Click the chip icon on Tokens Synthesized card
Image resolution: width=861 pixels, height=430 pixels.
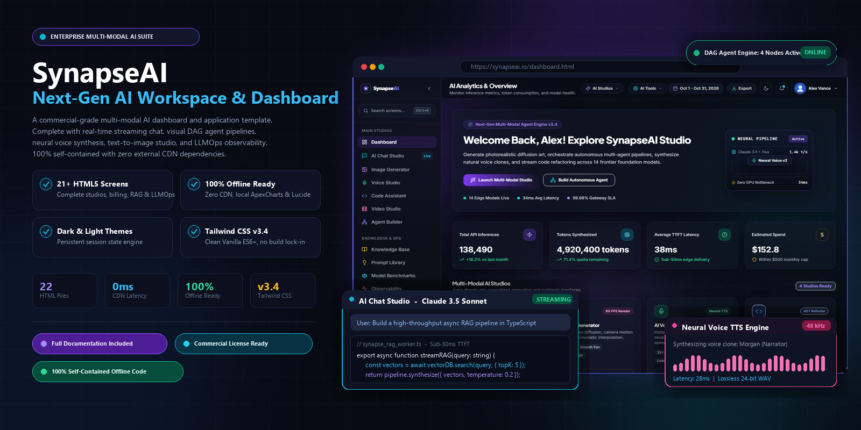pyautogui.click(x=627, y=234)
